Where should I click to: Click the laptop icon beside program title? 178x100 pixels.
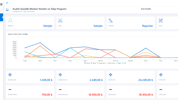point(7,10)
